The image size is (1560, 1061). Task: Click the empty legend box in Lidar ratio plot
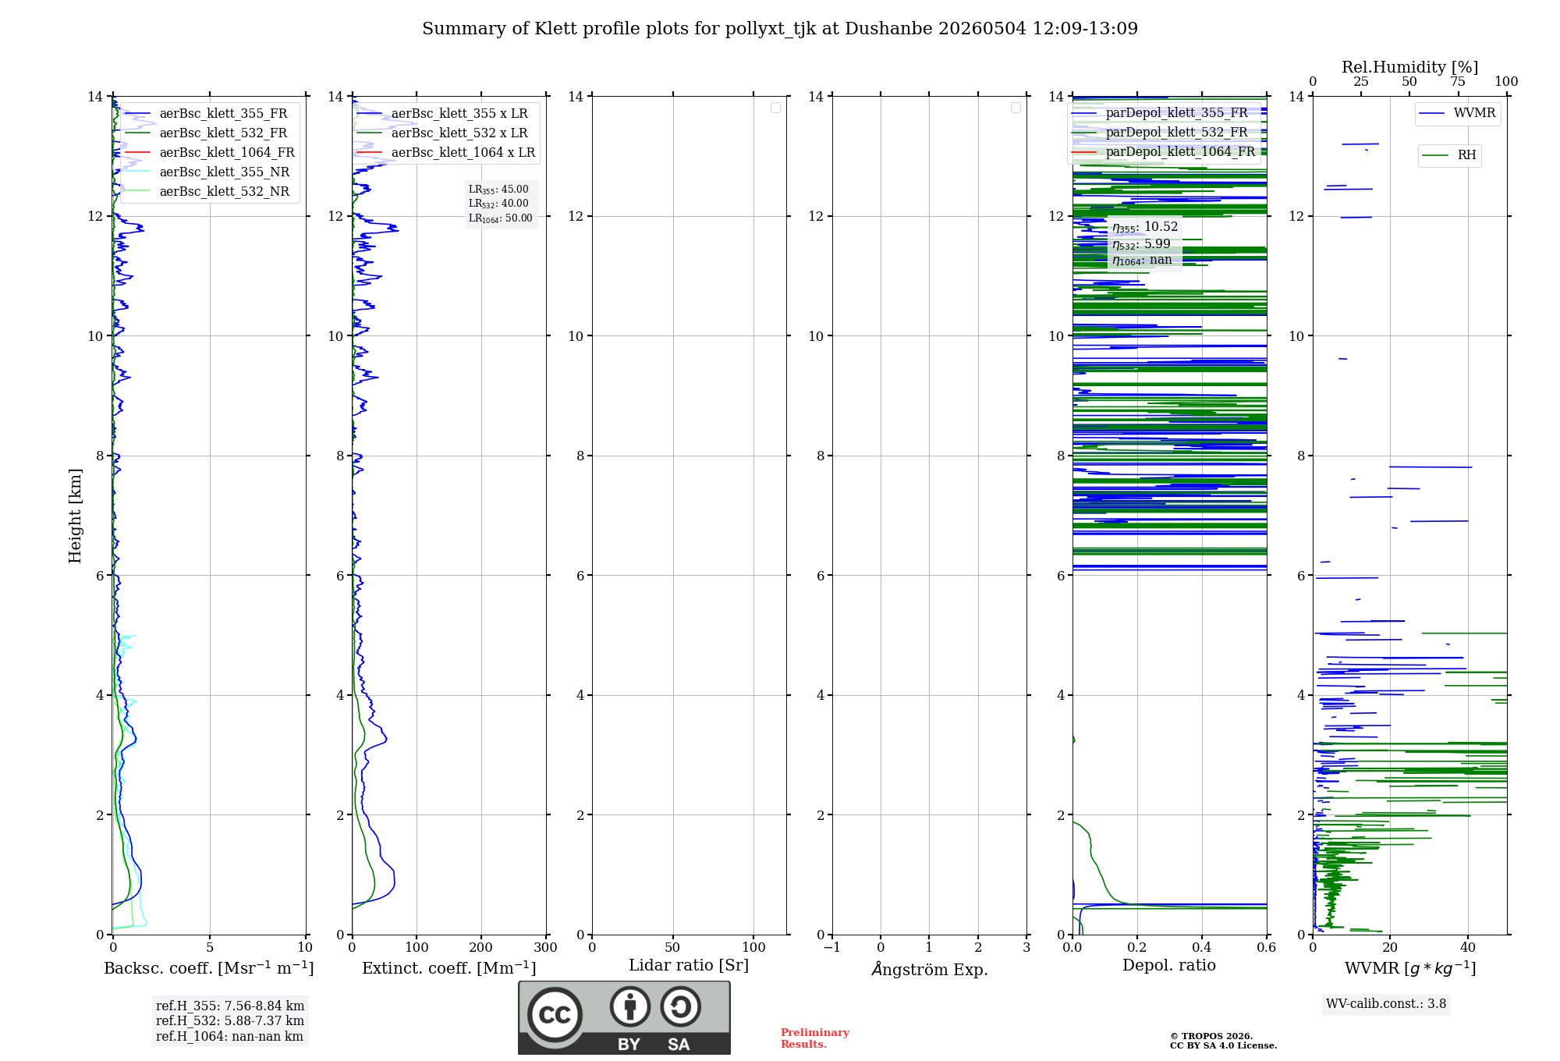[775, 108]
